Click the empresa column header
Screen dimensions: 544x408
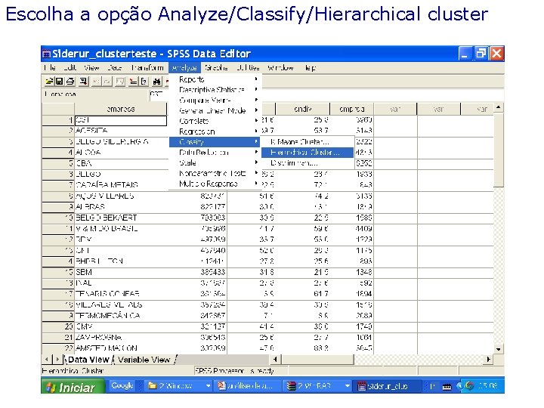point(121,109)
